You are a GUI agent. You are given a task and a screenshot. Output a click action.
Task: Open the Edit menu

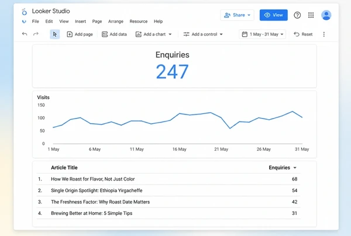point(49,22)
